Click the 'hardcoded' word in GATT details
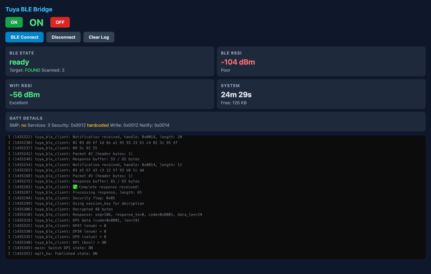The height and width of the screenshot is (274, 431). (x=98, y=125)
